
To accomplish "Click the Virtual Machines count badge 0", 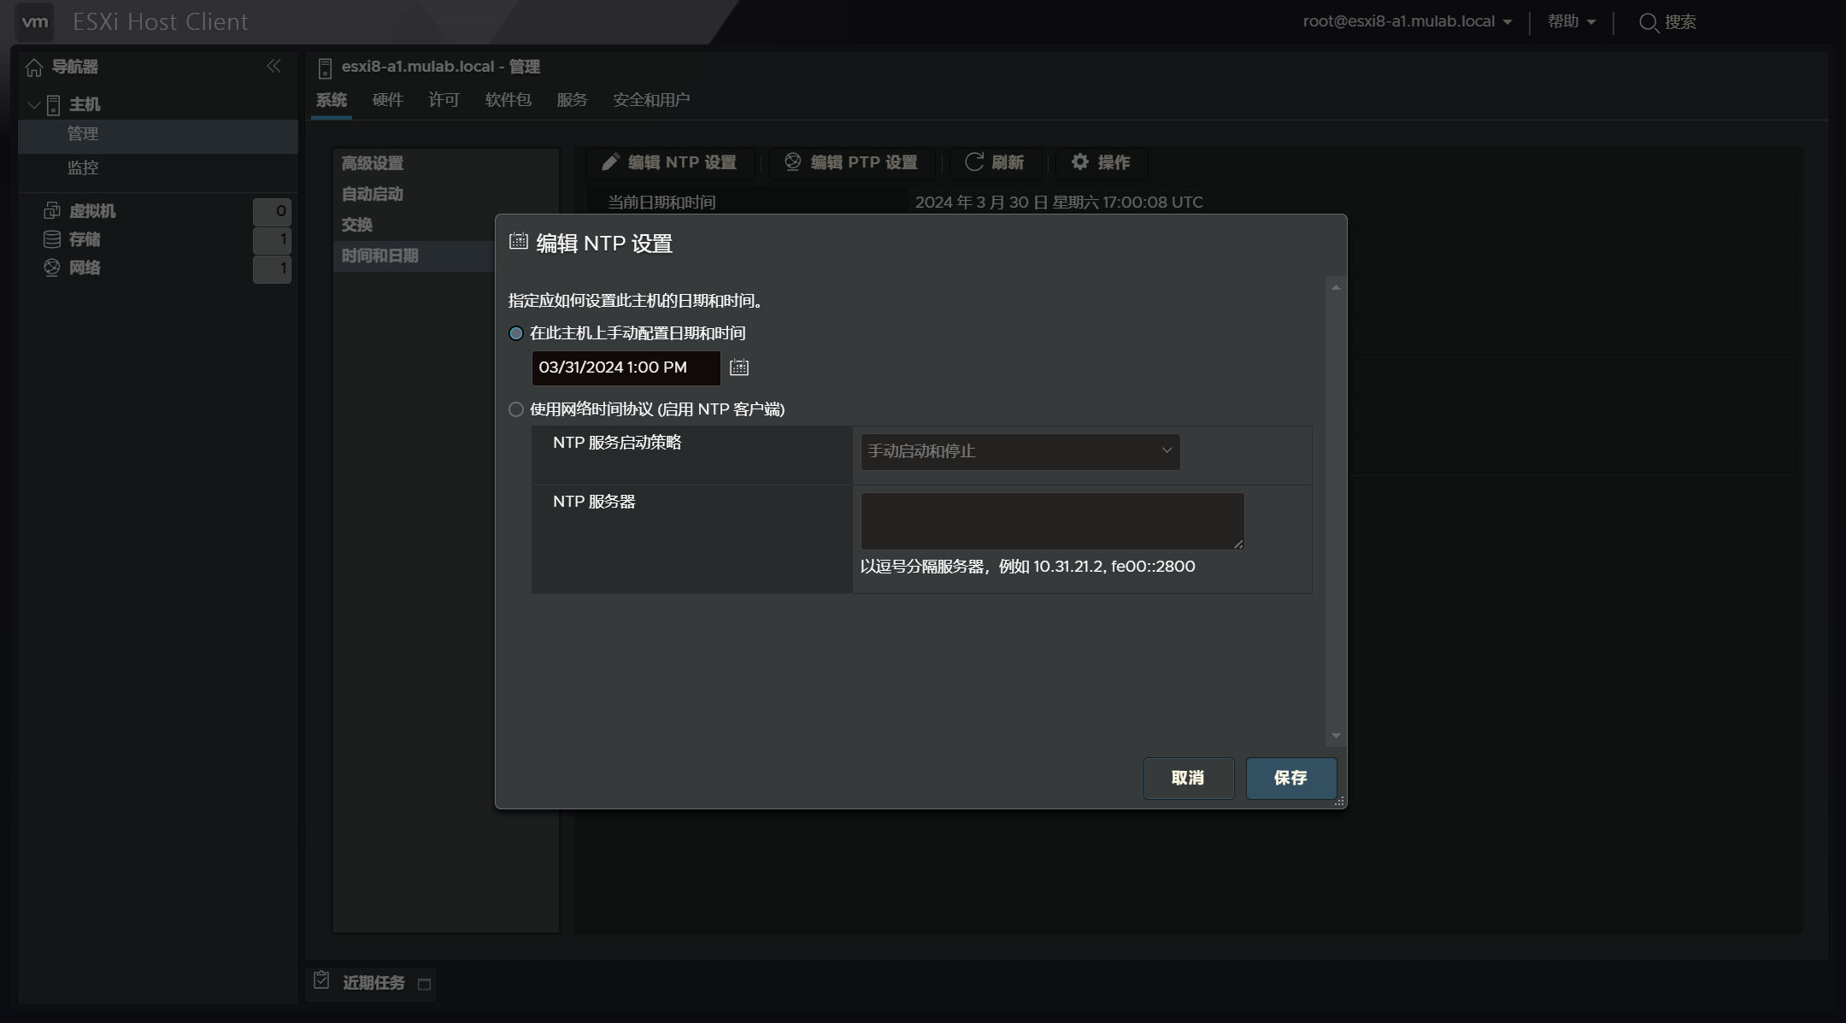I will point(272,211).
